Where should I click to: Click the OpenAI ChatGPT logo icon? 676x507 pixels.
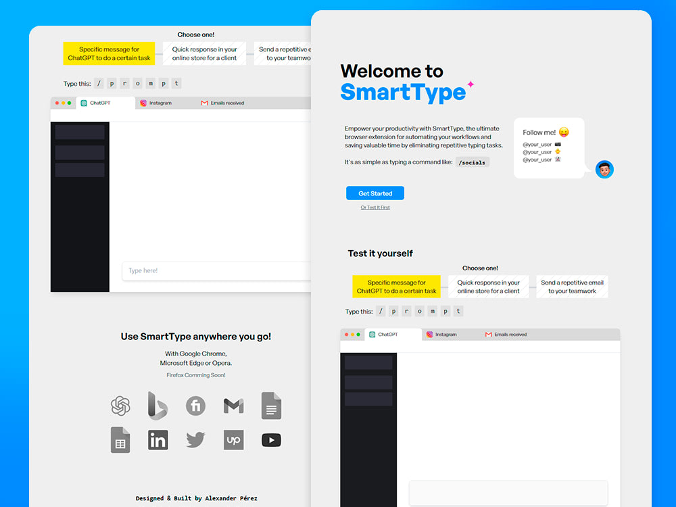[x=120, y=406]
